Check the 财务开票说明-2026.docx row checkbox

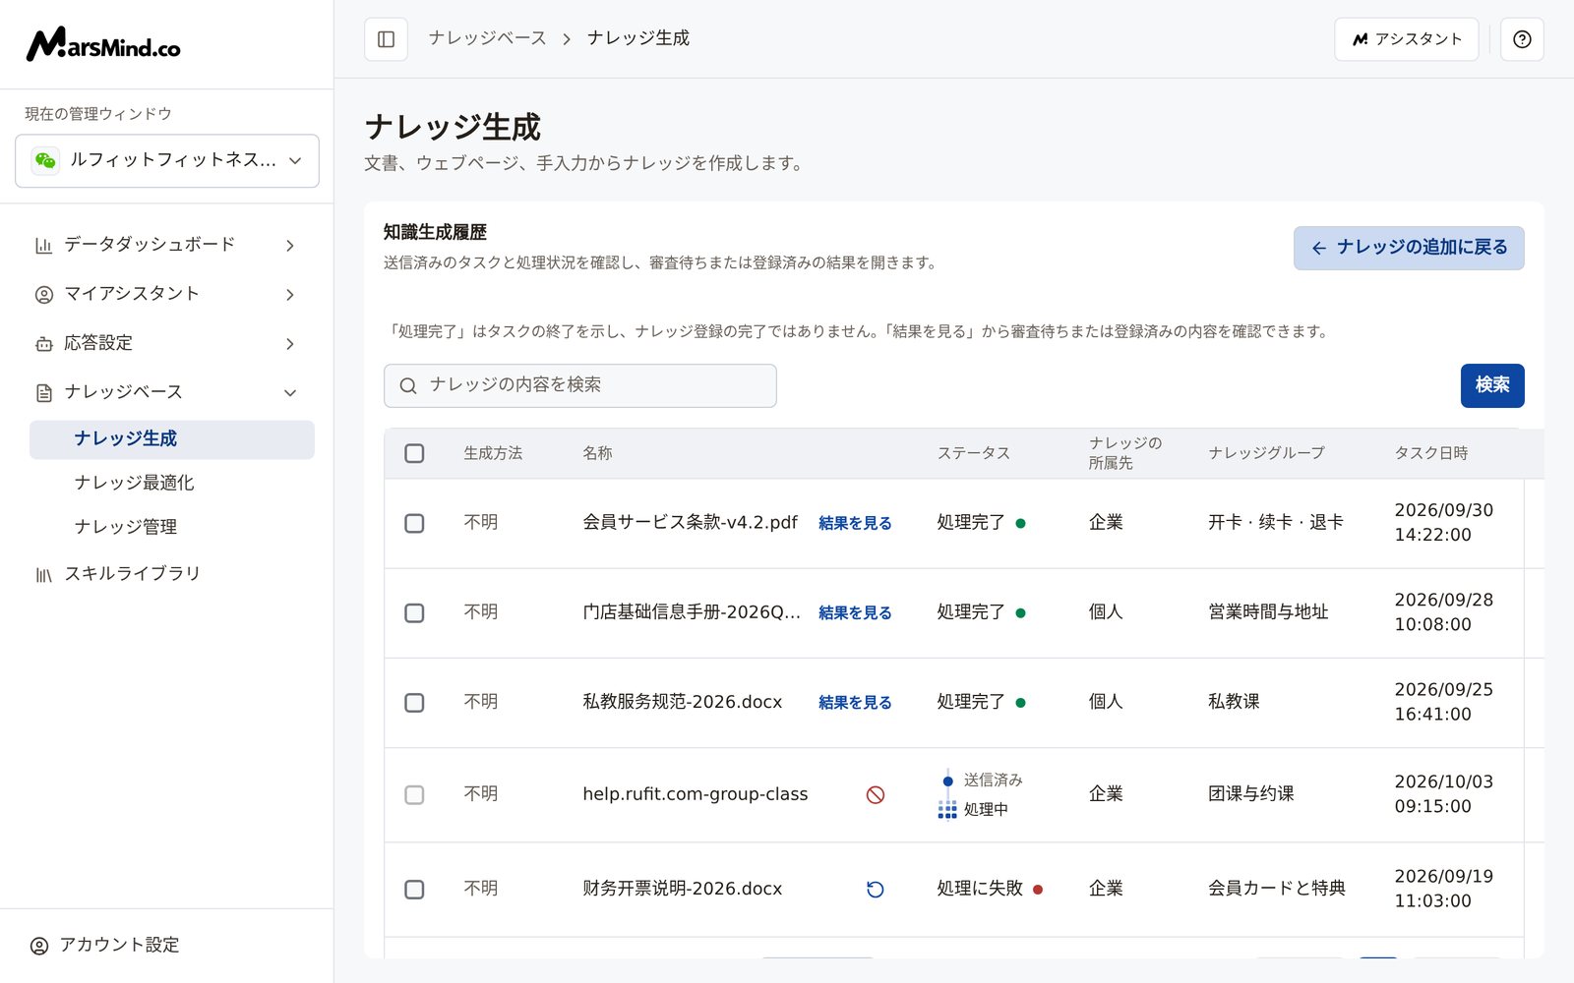[x=414, y=889]
